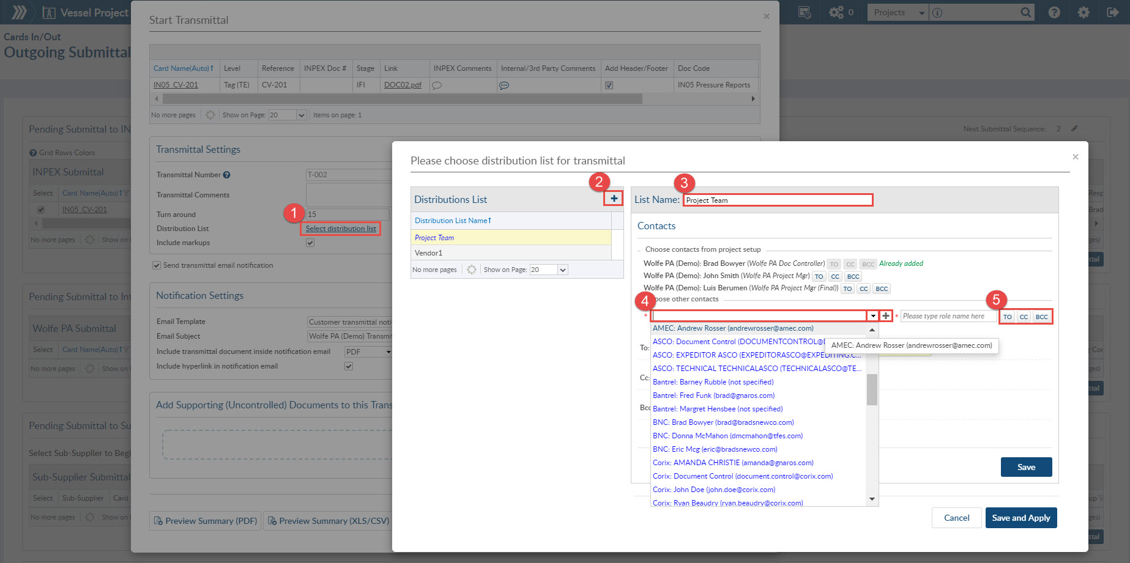Select Project Team distribution list row
Screen dimensions: 1130x563
coord(511,238)
